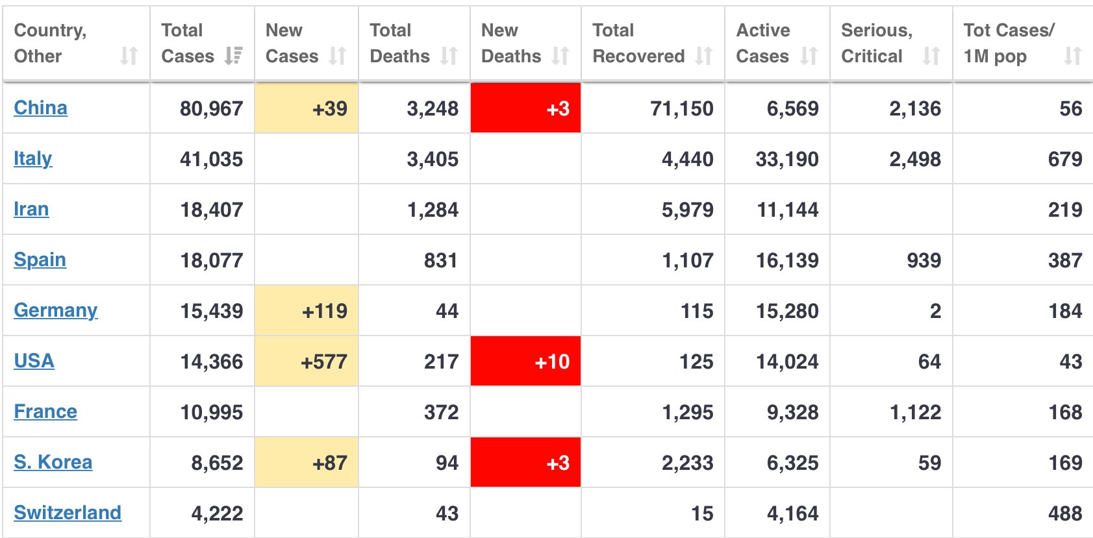
Task: Open the Switzerland country page
Action: tap(68, 512)
